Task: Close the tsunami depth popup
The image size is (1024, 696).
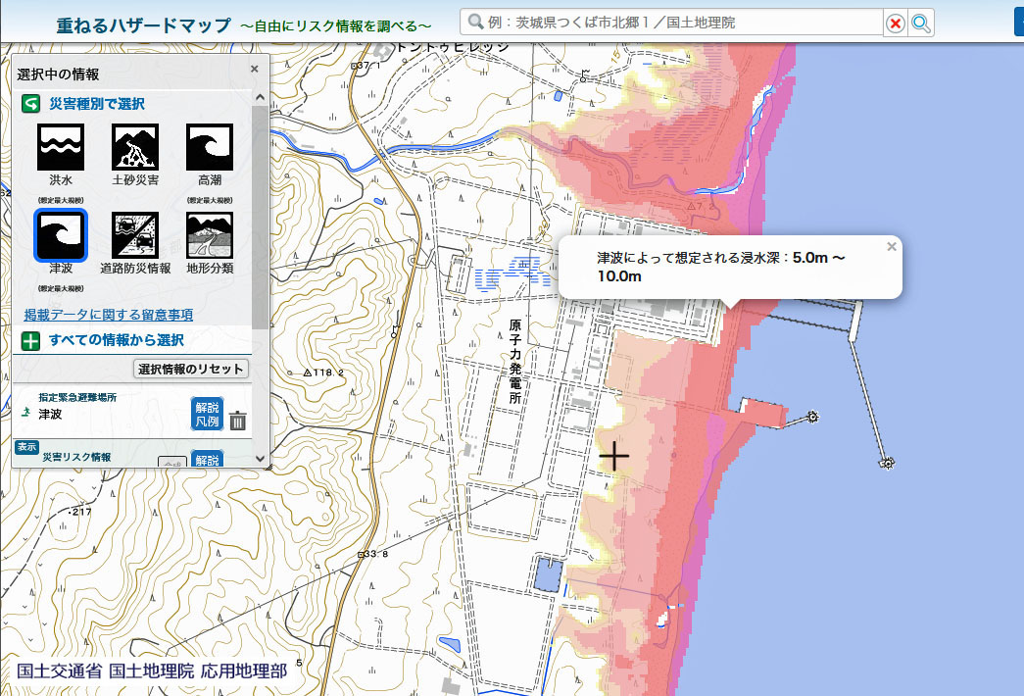Action: (891, 247)
